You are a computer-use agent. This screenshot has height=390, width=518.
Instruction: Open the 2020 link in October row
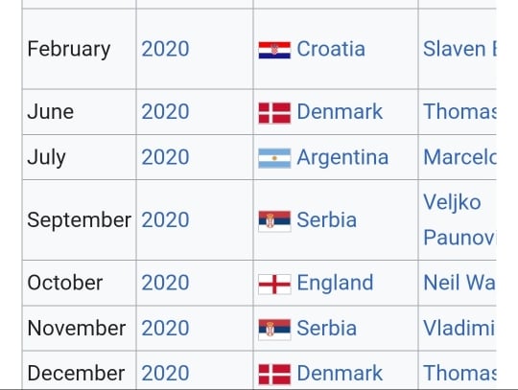click(165, 283)
